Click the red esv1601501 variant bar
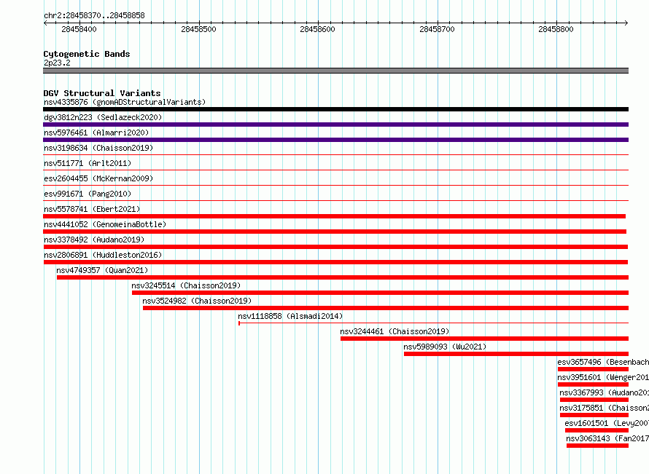The height and width of the screenshot is (474, 649). click(596, 430)
